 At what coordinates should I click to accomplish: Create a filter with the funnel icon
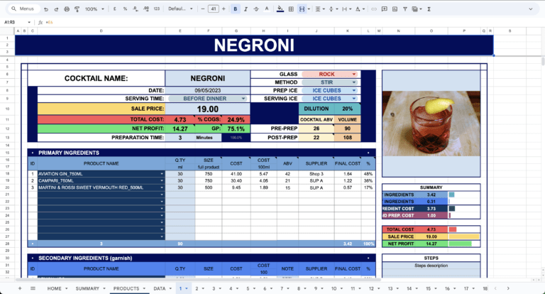[405, 9]
